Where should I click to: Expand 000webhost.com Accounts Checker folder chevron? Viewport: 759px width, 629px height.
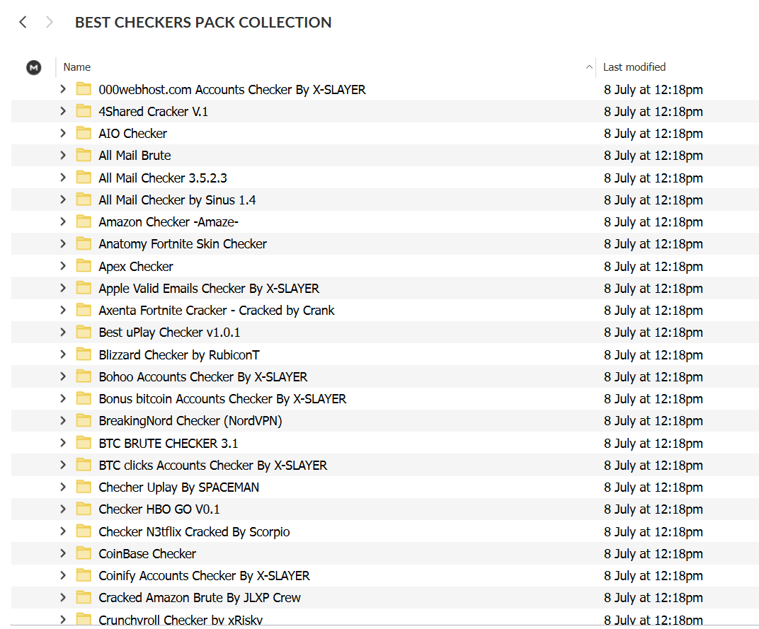63,89
